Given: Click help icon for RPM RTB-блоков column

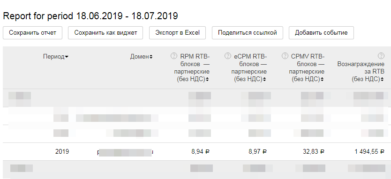Looking at the screenshot, I should (x=174, y=56).
